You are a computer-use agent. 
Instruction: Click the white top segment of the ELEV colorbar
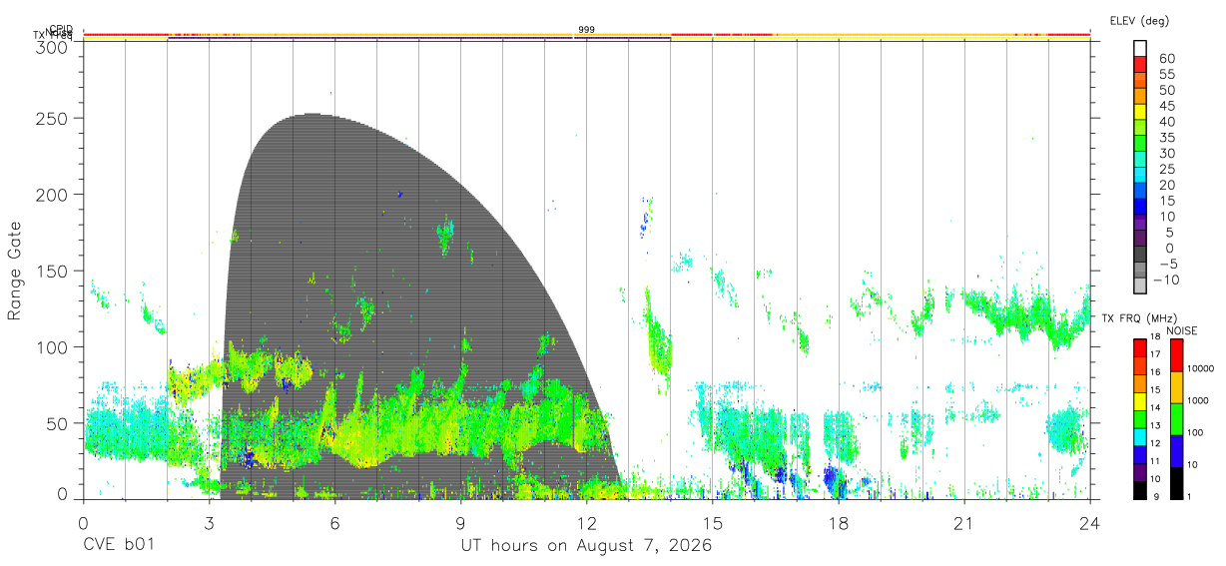point(1140,47)
